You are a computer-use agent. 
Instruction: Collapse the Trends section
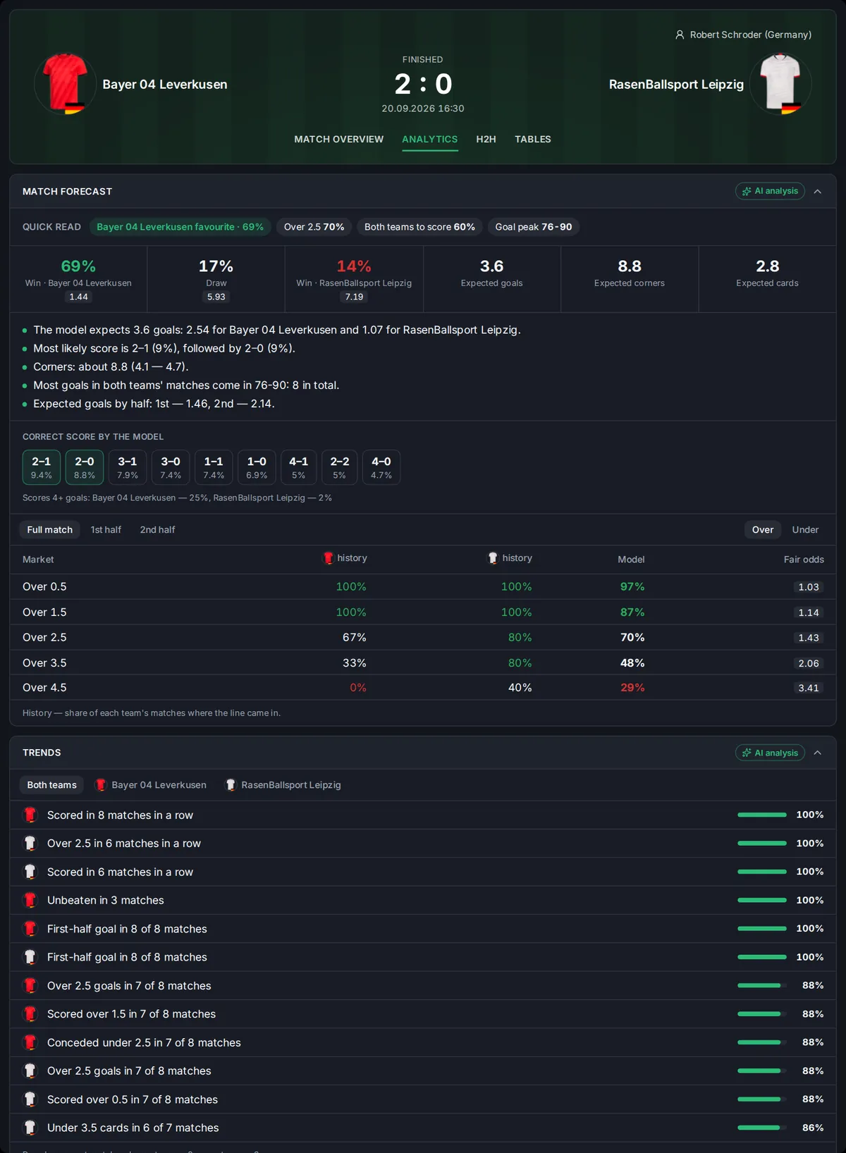point(818,753)
